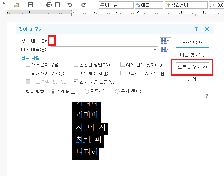Enable 한글로 한자 찾기(H) checkbox
This screenshot has width=224, height=176.
point(123,73)
